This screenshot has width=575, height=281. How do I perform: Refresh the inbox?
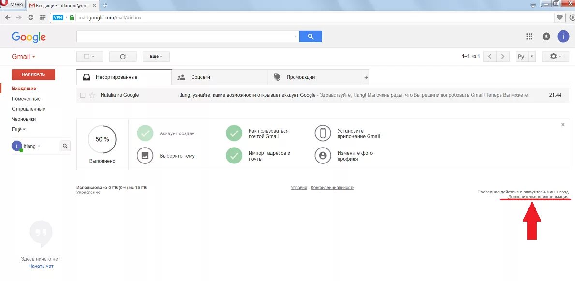[123, 57]
